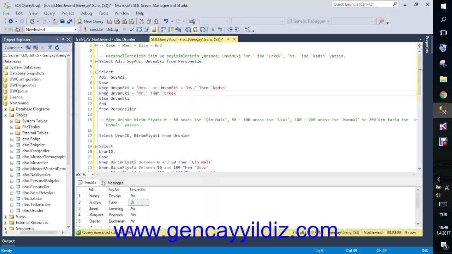Click the Quick Launch search field
Image resolution: width=452 pixels, height=254 pixels.
(x=365, y=4)
